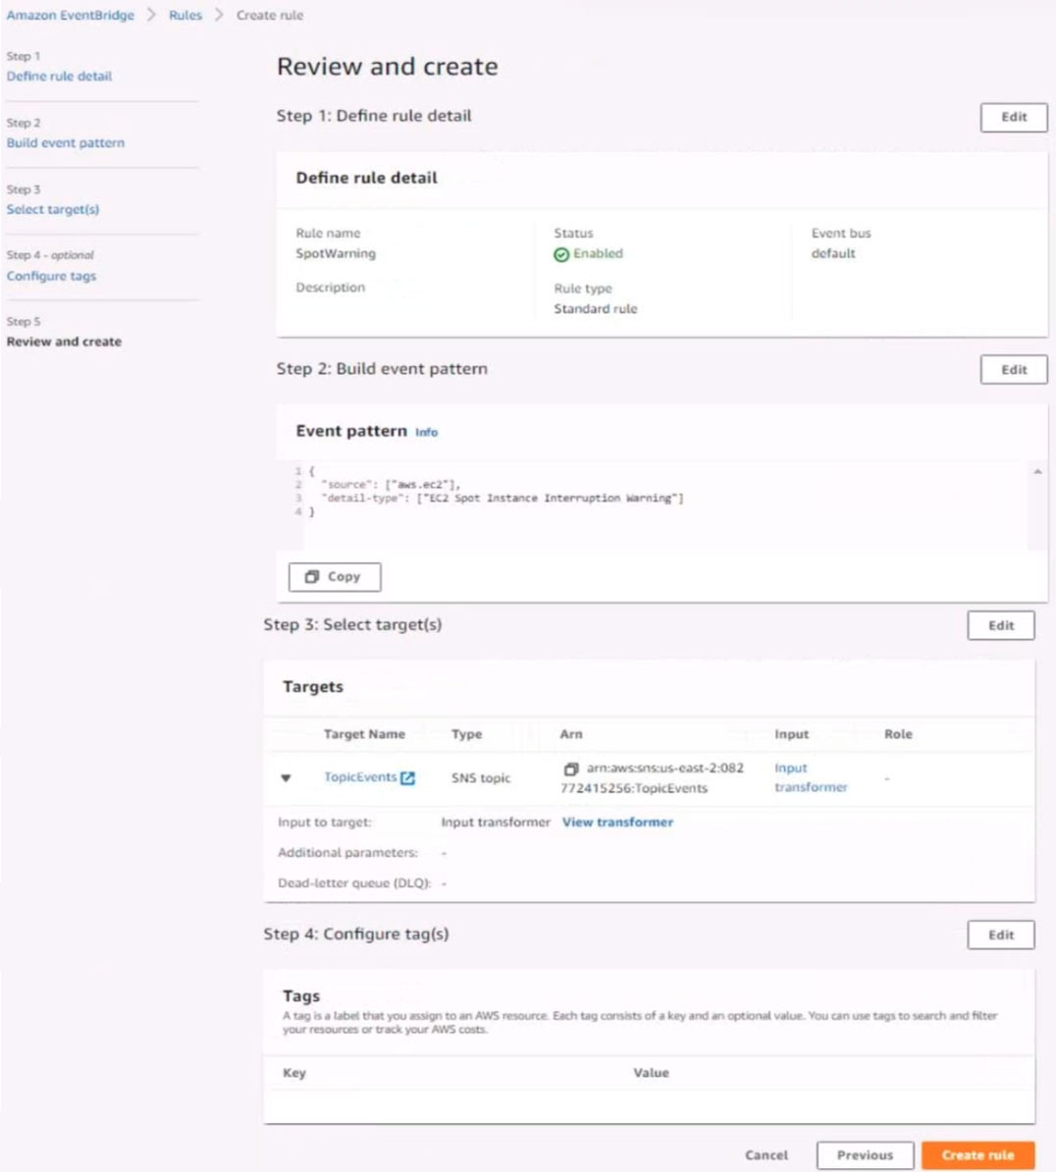The image size is (1056, 1172).
Task: Open Amazon EventBridge breadcrumb link
Action: (71, 16)
